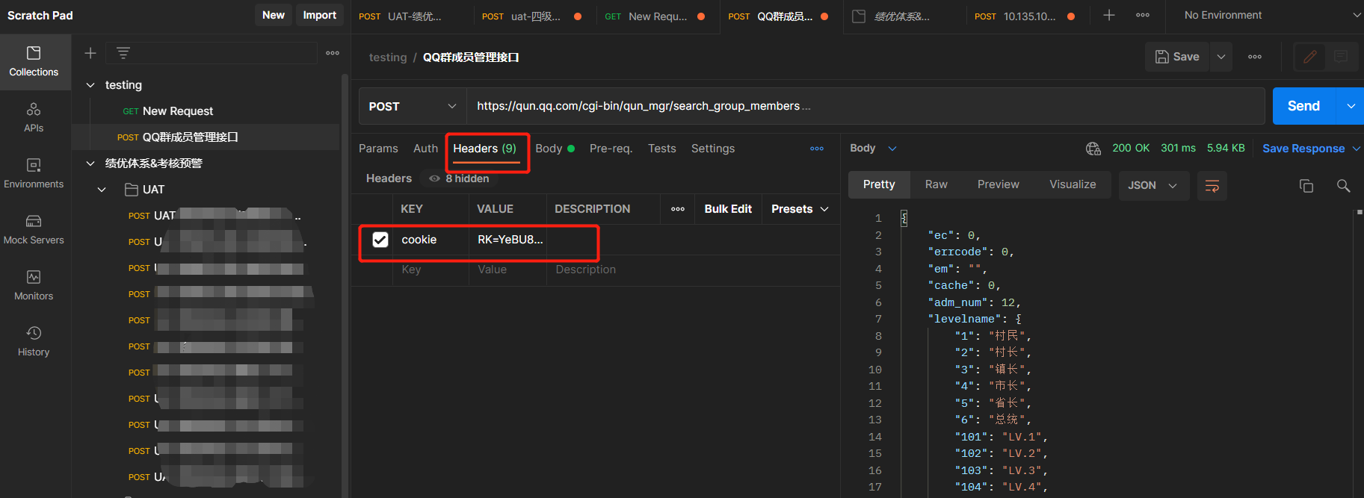This screenshot has height=498, width=1364.
Task: Click the Send button
Action: click(x=1304, y=106)
